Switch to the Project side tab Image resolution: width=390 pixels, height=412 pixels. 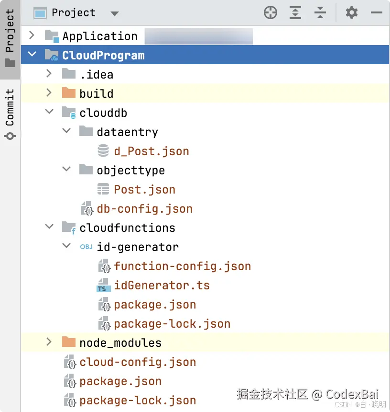point(10,39)
